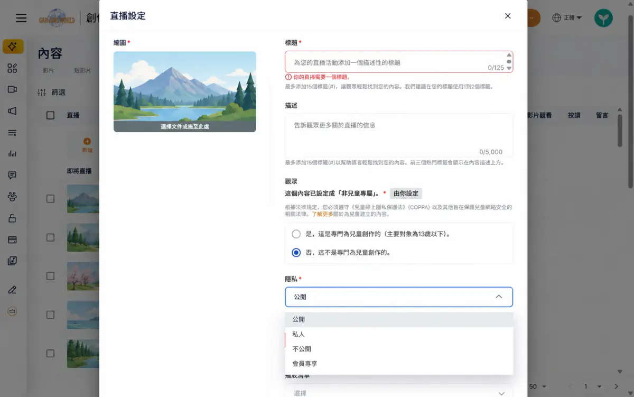This screenshot has height=397, width=634.
Task: Open the 播放清單 選擇 dropdown
Action: (x=399, y=392)
